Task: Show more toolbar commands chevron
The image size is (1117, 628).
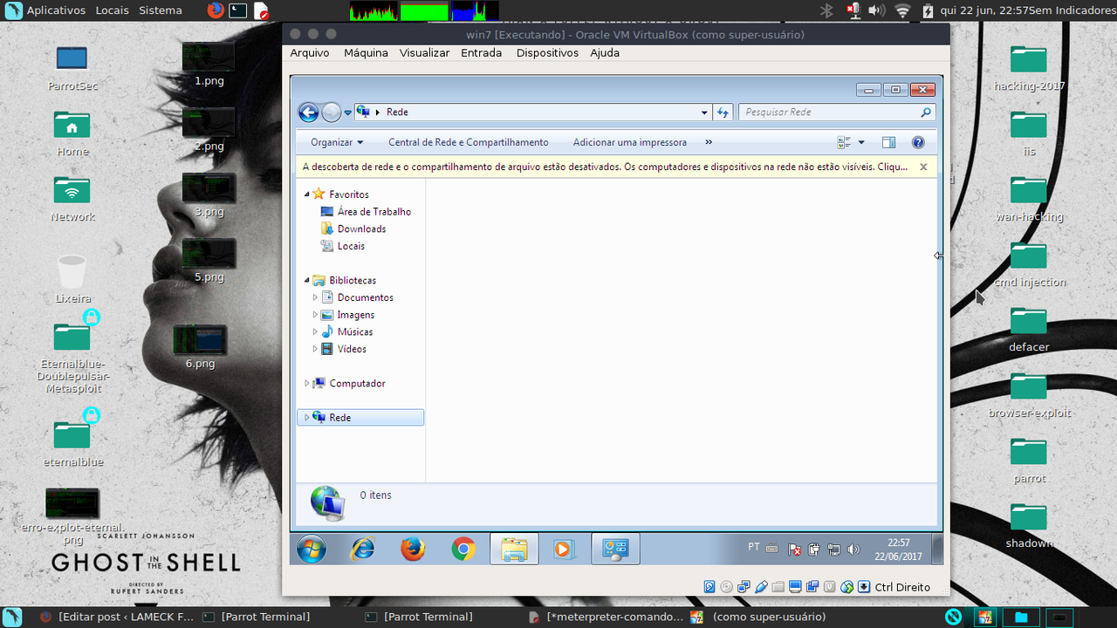Action: click(x=709, y=142)
